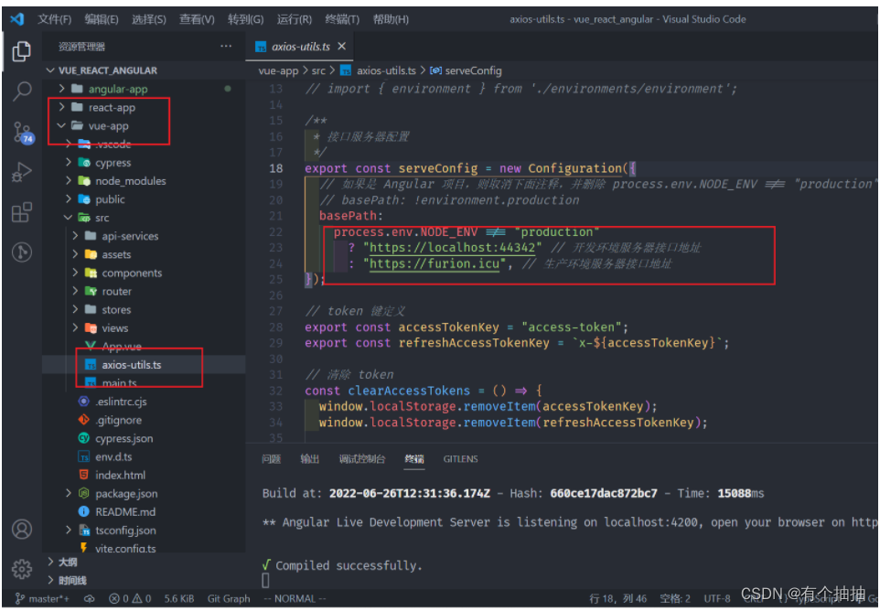Open the 终端 (Terminal) tab

(413, 459)
